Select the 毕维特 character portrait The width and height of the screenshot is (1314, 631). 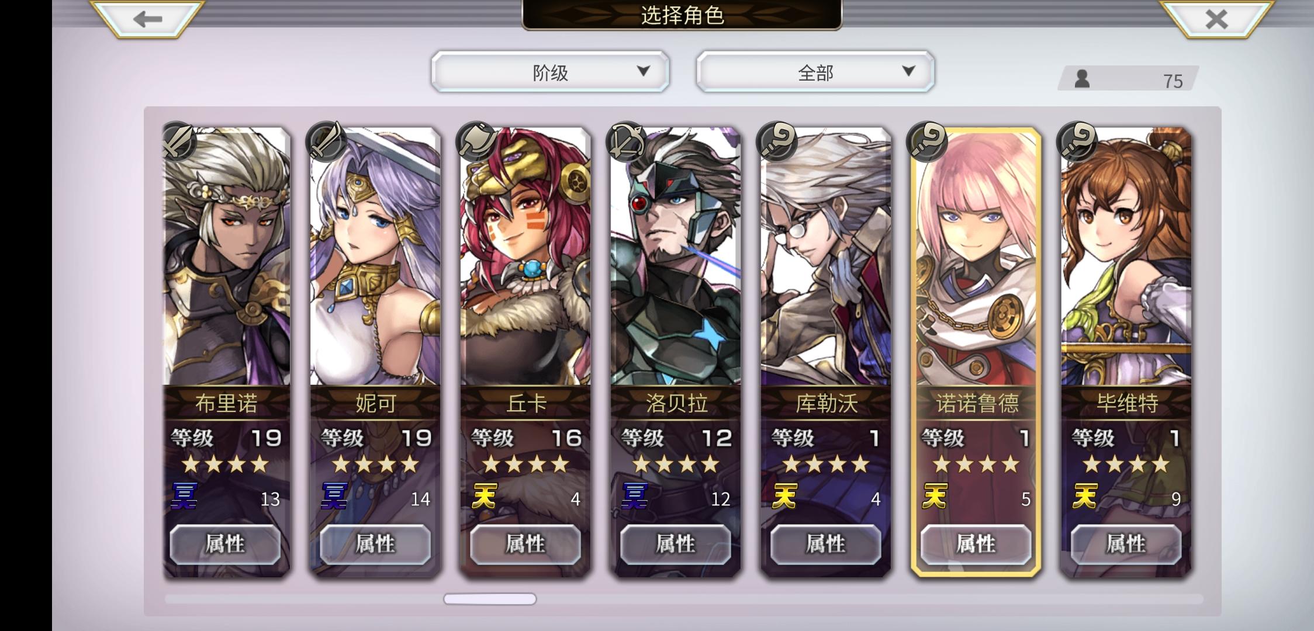pos(1126,256)
